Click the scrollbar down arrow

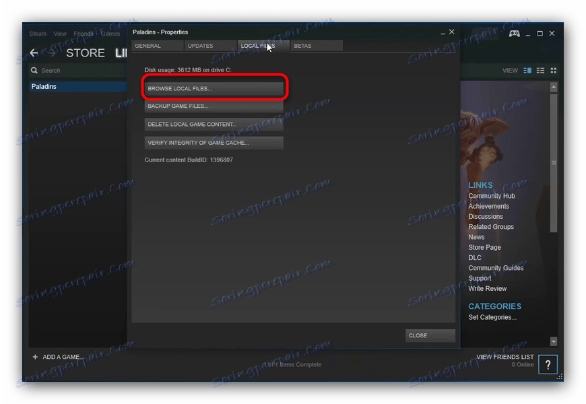554,341
